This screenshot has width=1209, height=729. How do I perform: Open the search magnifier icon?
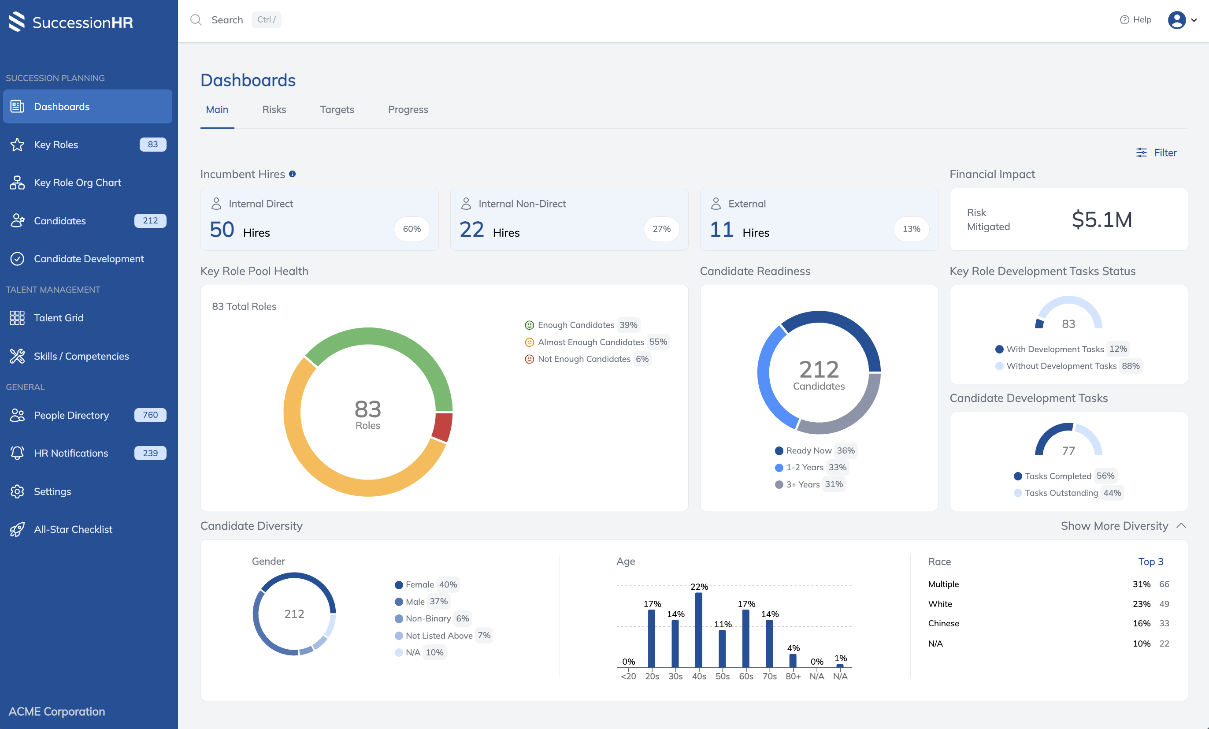point(196,20)
